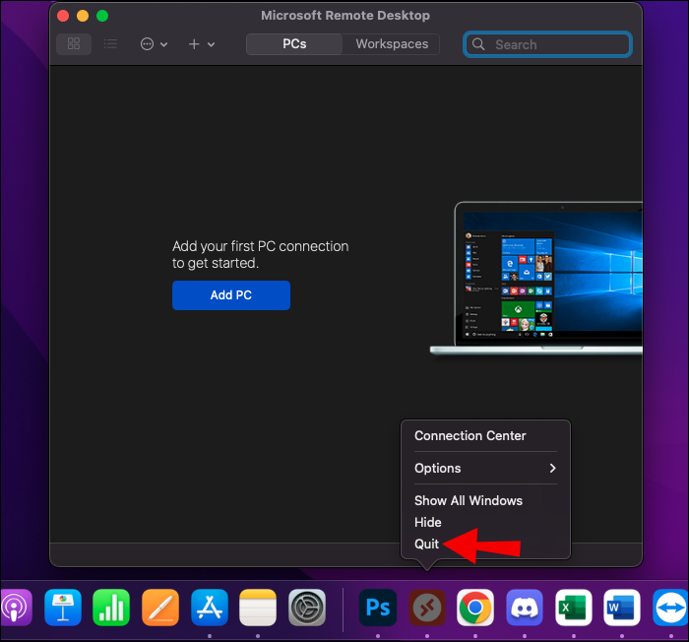Open the App Store from the Dock

point(210,608)
